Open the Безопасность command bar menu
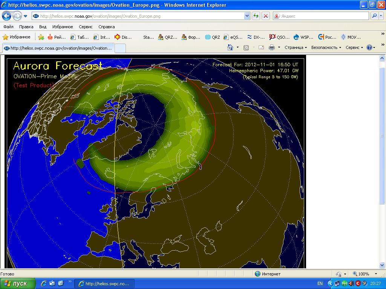This screenshot has height=289, width=386. (x=326, y=47)
